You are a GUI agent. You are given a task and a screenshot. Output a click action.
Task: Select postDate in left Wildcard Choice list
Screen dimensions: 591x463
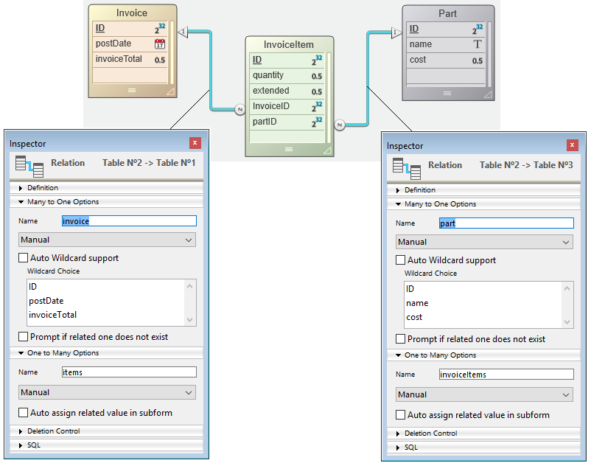click(46, 301)
